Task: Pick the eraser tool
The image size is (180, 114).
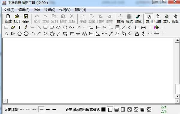Action: click(x=13, y=27)
